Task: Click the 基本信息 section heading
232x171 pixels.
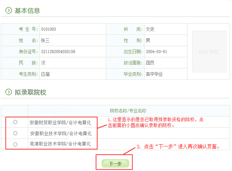Action: [x=28, y=11]
